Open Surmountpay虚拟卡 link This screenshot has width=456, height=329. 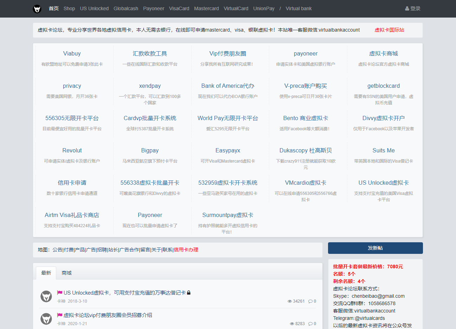pyautogui.click(x=228, y=215)
